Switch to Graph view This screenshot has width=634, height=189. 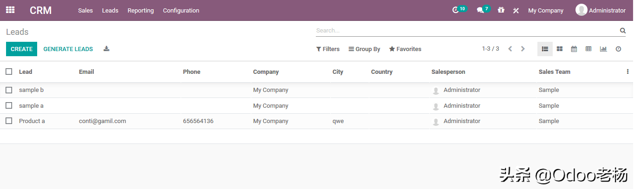(x=603, y=49)
